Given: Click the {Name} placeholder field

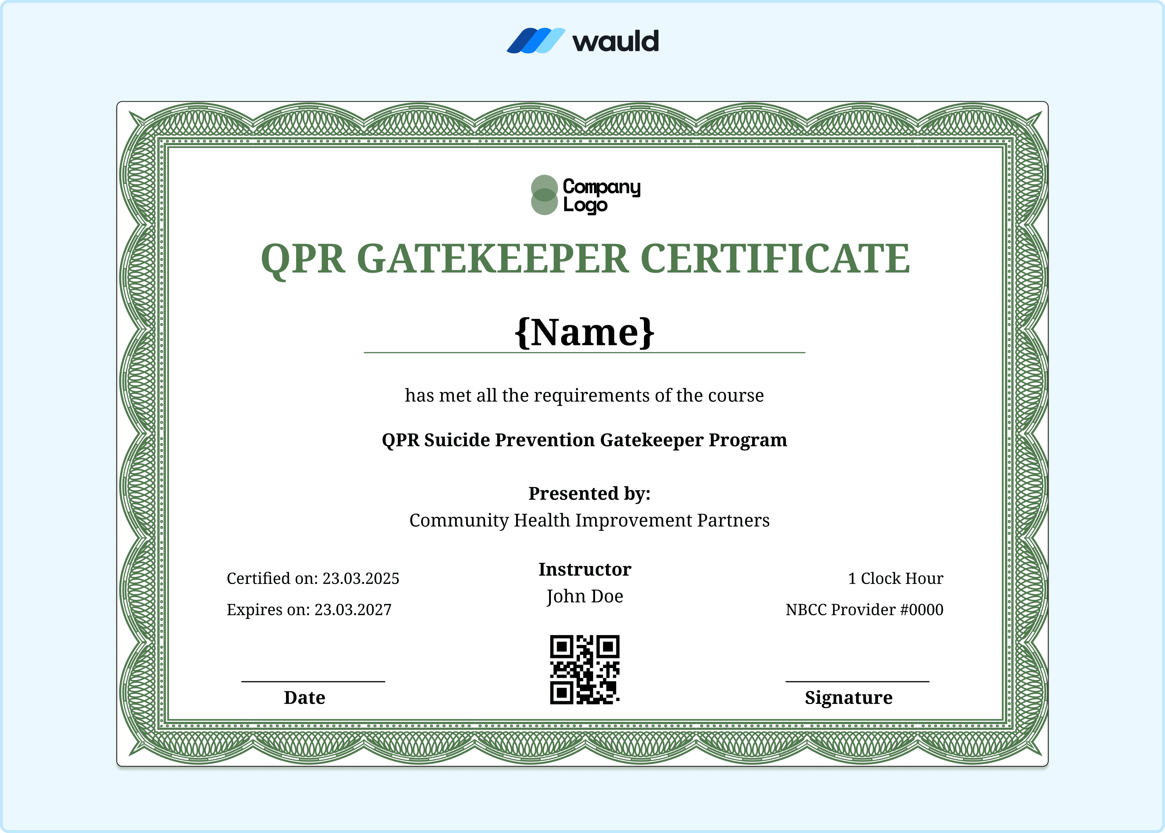Looking at the screenshot, I should pyautogui.click(x=585, y=332).
